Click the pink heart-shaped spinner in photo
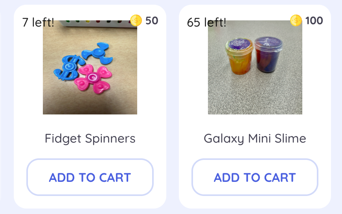Viewport: 342px width, 214px height. click(x=94, y=77)
